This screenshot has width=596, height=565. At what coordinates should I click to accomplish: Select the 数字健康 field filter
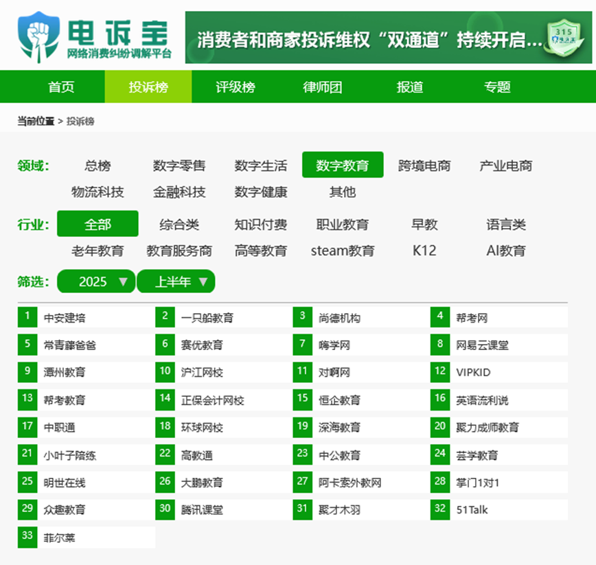261,192
